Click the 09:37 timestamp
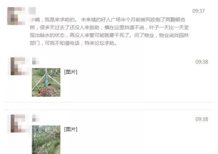 pos(199,11)
